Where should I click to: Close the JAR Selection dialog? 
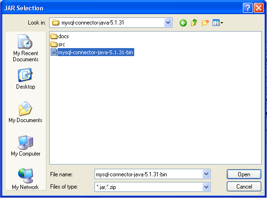pyautogui.click(x=258, y=8)
